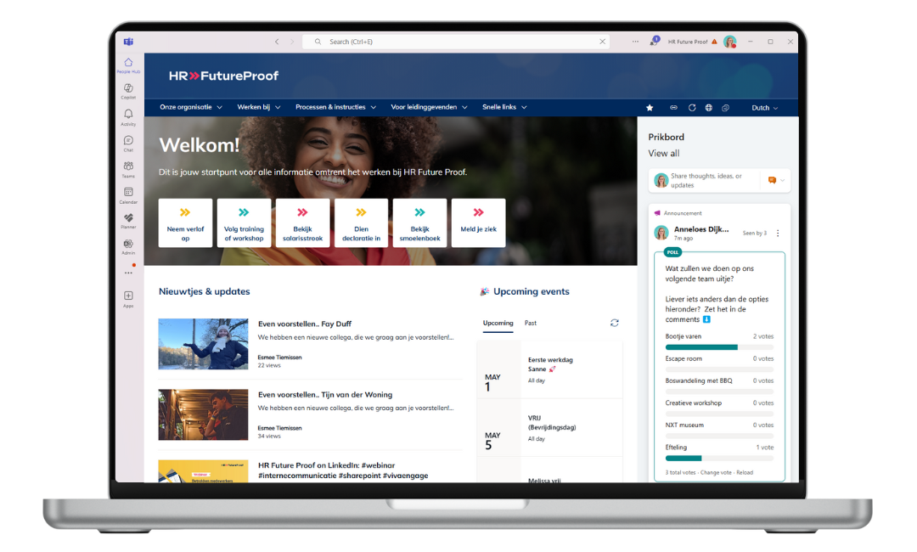The width and height of the screenshot is (917, 552).
Task: Open Copilot in the Teams sidebar
Action: (128, 90)
